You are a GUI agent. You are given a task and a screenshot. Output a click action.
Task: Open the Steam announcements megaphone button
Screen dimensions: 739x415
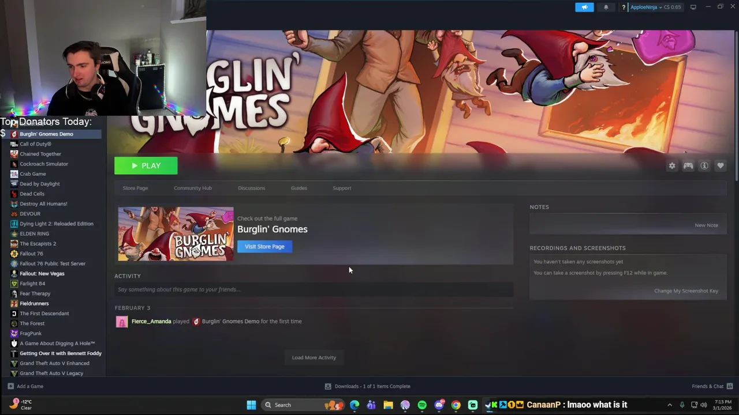[x=584, y=7]
